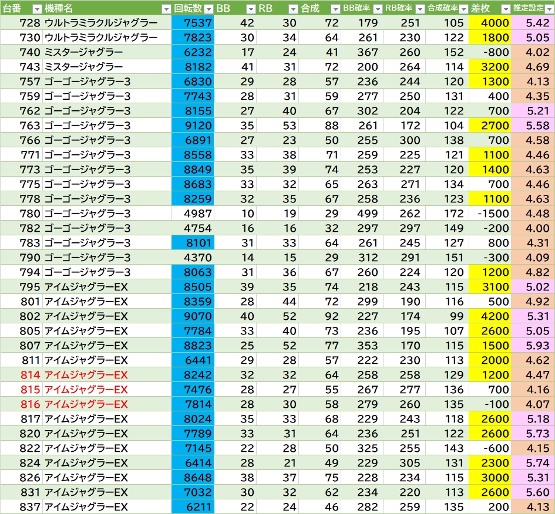This screenshot has height=514, width=555.
Task: Select the RB確率 cell showing 305
Action: click(x=405, y=463)
